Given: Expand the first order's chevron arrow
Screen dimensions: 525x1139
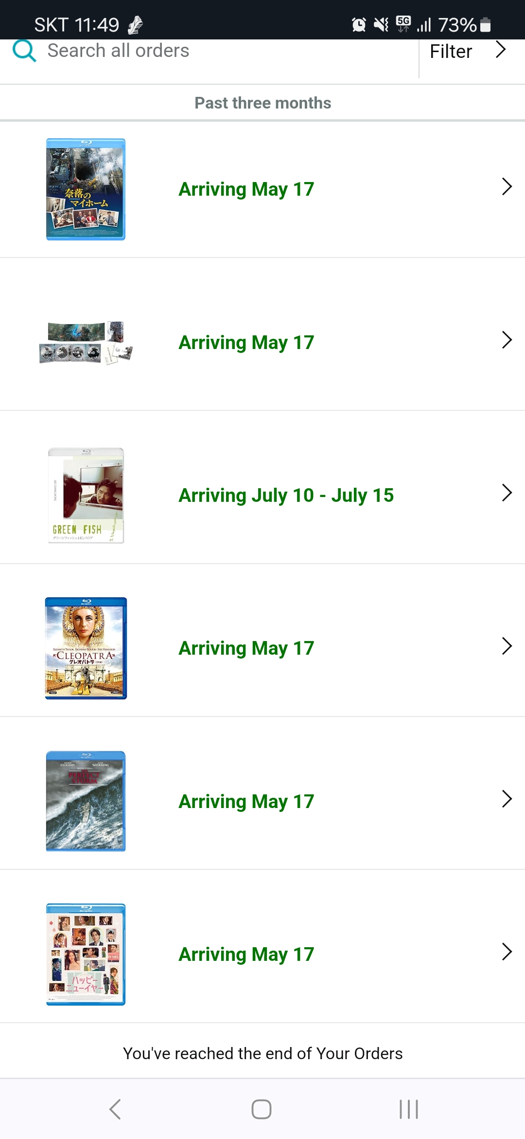Looking at the screenshot, I should point(507,186).
